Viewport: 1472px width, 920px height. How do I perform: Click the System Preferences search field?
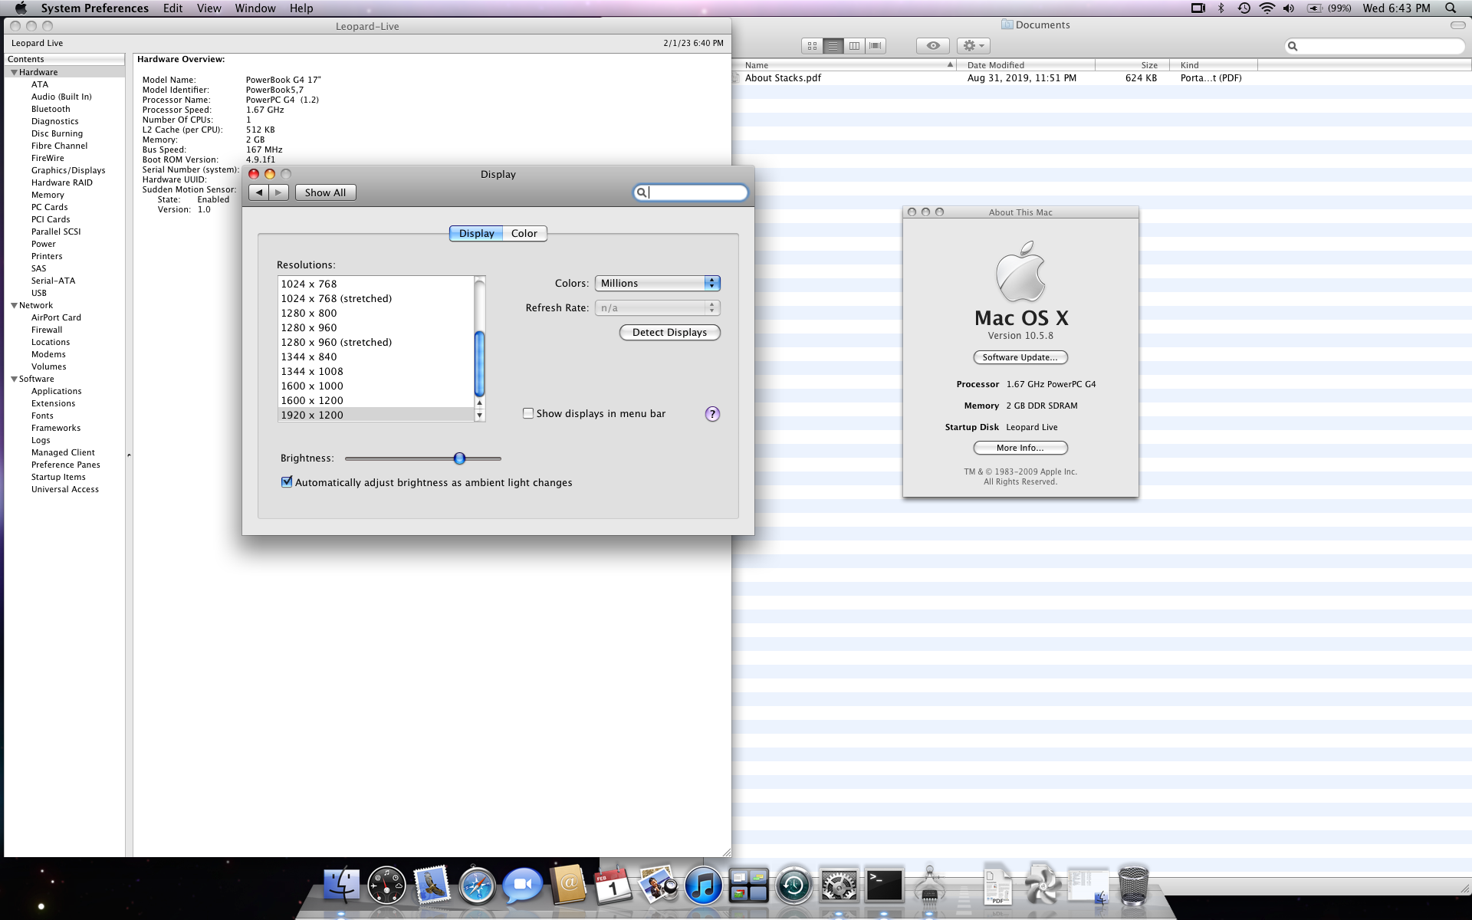coord(690,192)
